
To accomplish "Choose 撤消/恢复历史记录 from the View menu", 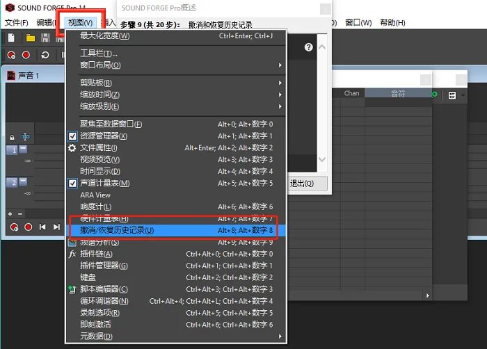I will pos(176,230).
